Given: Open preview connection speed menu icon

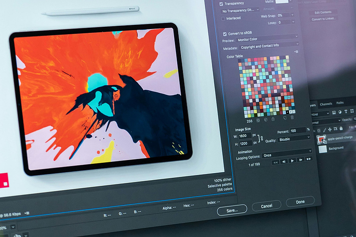Looking at the screenshot, I should click(x=27, y=213).
